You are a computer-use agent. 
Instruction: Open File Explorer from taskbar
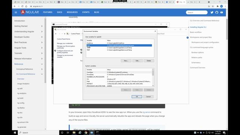74,132
